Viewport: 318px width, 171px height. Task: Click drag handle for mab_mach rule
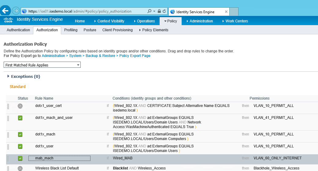click(8, 159)
